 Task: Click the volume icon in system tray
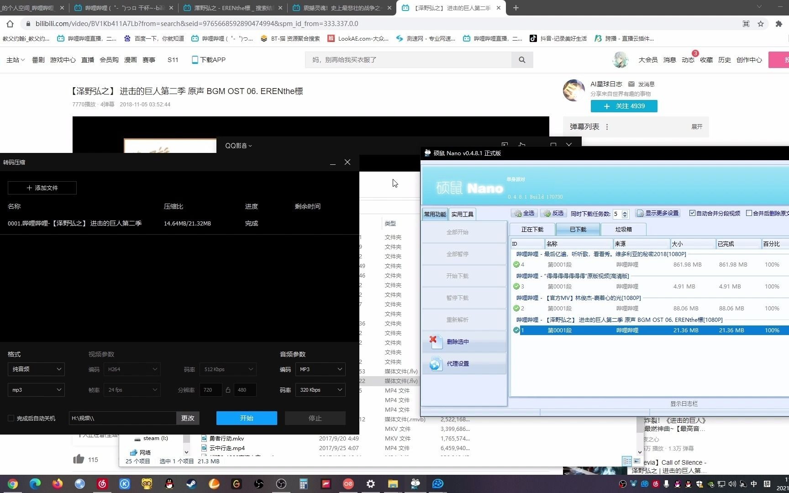point(732,484)
